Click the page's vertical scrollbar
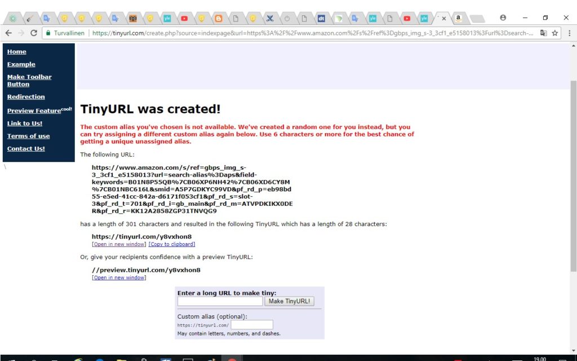 (x=573, y=169)
